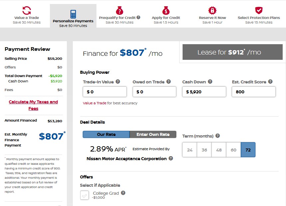This screenshot has width=286, height=206.
Task: Click the Owed on Trade input field
Action: tap(154, 92)
